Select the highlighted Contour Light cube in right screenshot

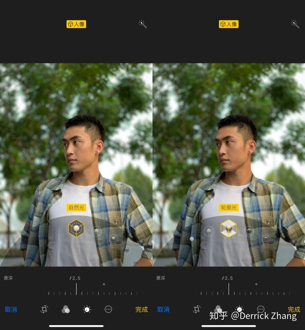coord(229,228)
